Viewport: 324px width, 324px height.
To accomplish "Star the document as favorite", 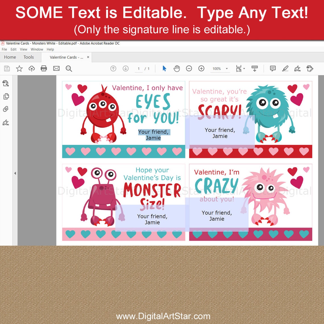I will (x=19, y=68).
